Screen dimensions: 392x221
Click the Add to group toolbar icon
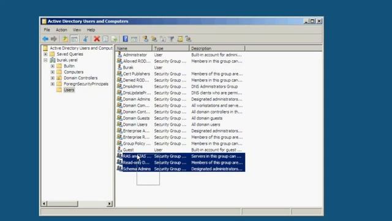pos(188,39)
